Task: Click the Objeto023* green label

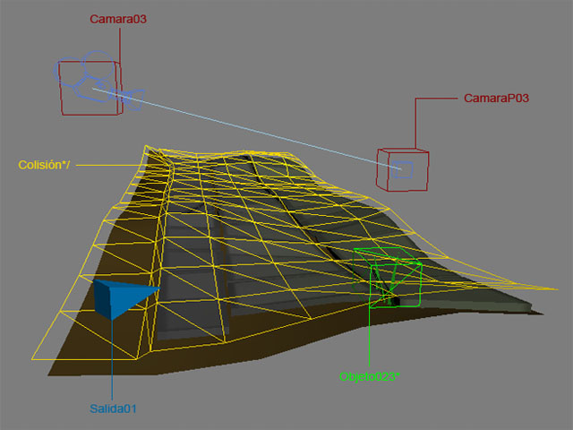Action: point(369,376)
